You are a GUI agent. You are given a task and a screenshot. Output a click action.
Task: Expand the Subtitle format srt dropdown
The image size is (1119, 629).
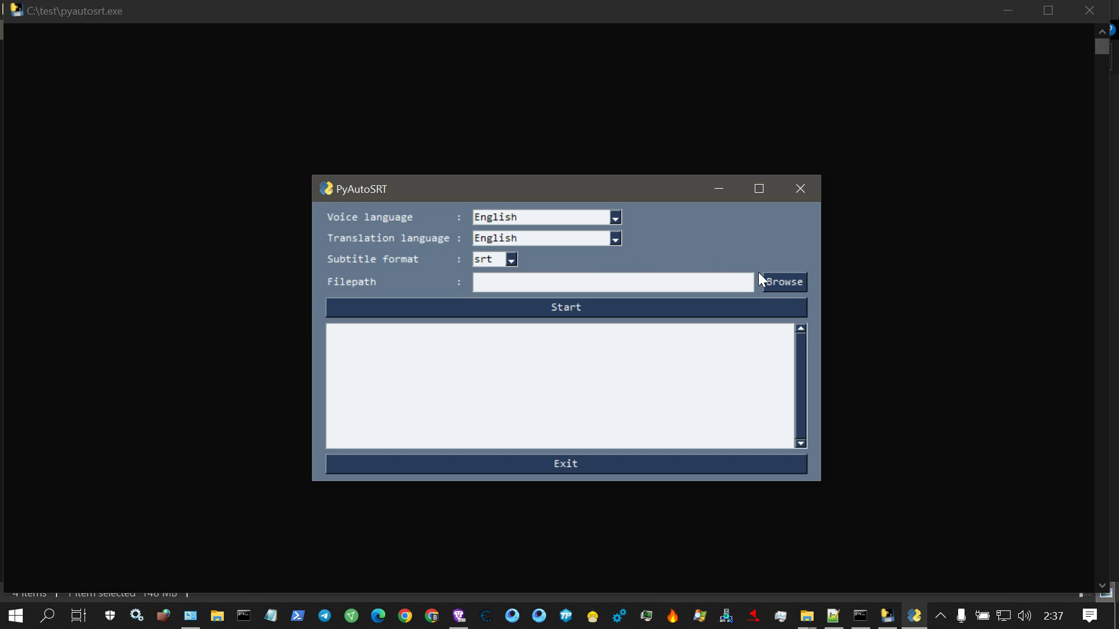pos(511,259)
